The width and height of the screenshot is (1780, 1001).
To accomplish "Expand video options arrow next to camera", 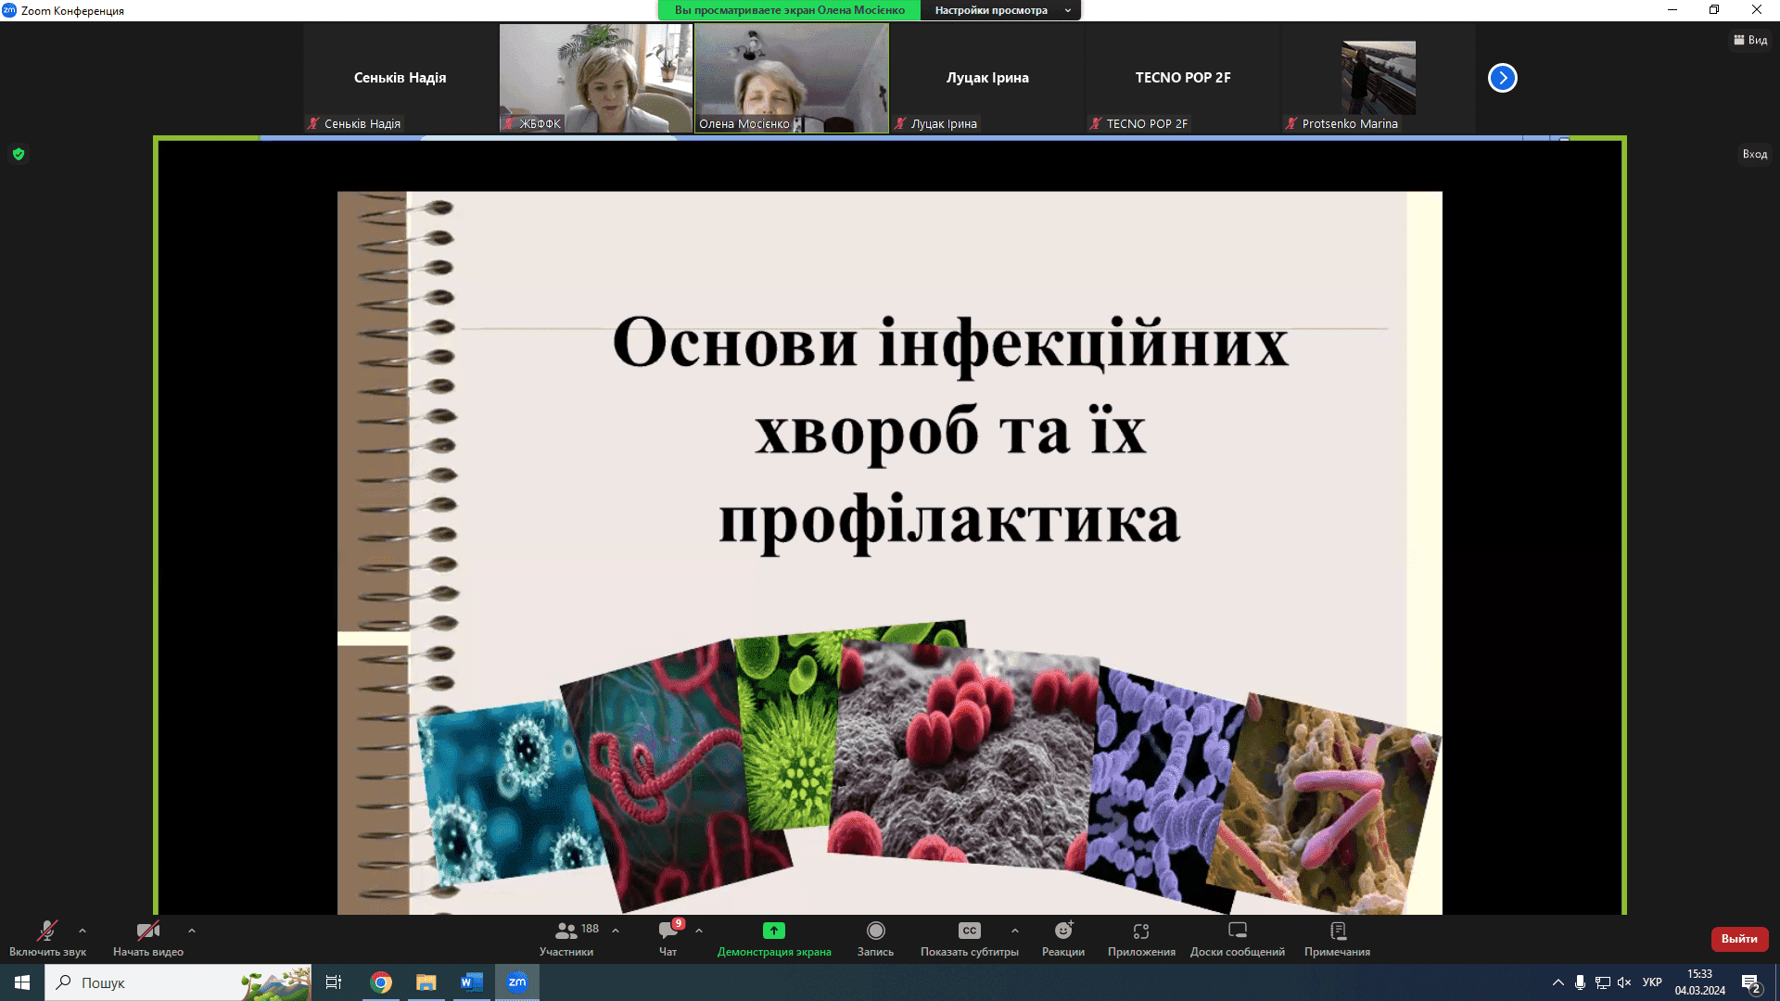I will 192,931.
